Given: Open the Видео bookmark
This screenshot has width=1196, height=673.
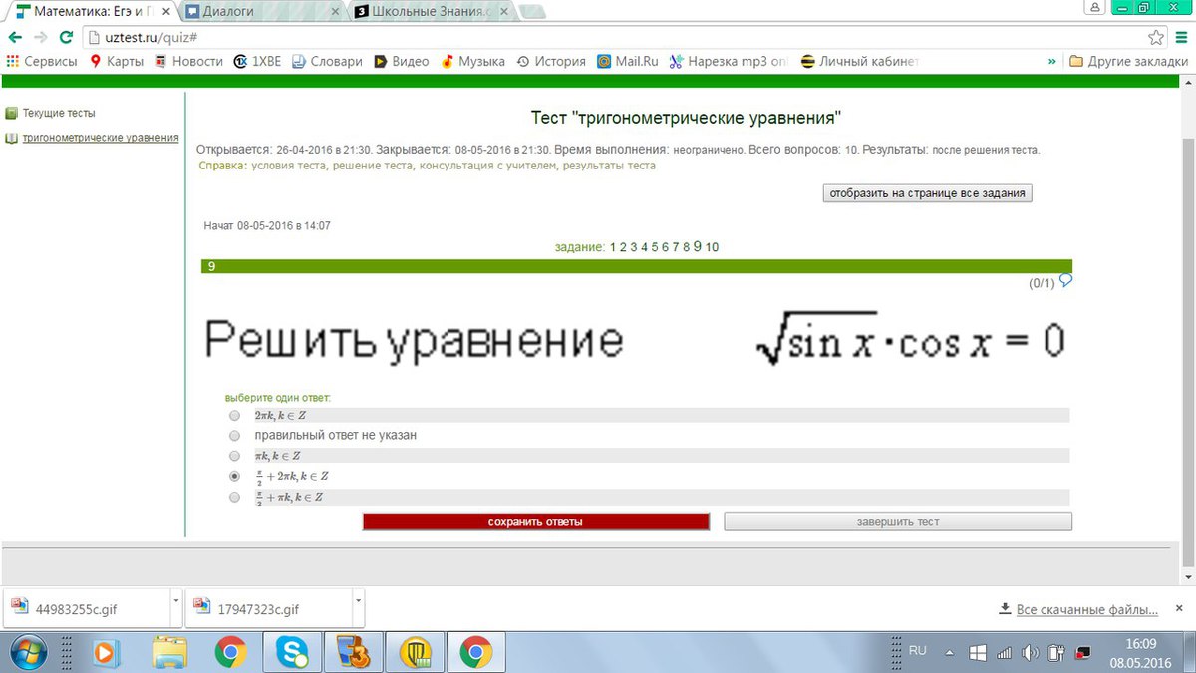Looking at the screenshot, I should pos(402,61).
